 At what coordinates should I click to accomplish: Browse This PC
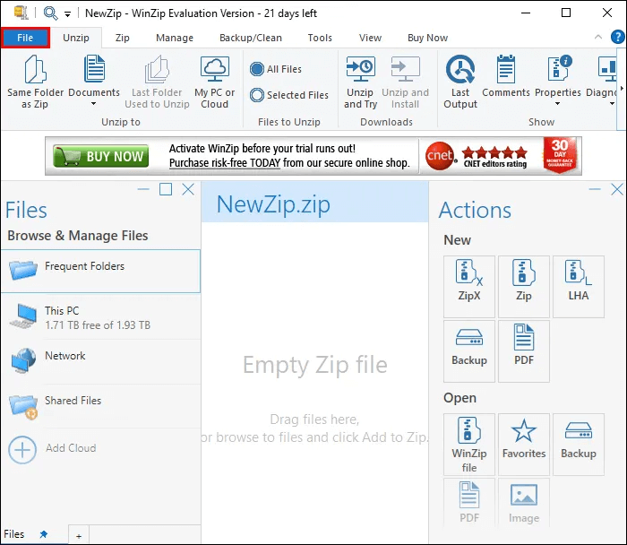coord(100,317)
